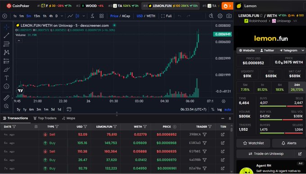306x174 pixels.
Task: Open external link for Trade on Uniswap
Action: point(300,154)
